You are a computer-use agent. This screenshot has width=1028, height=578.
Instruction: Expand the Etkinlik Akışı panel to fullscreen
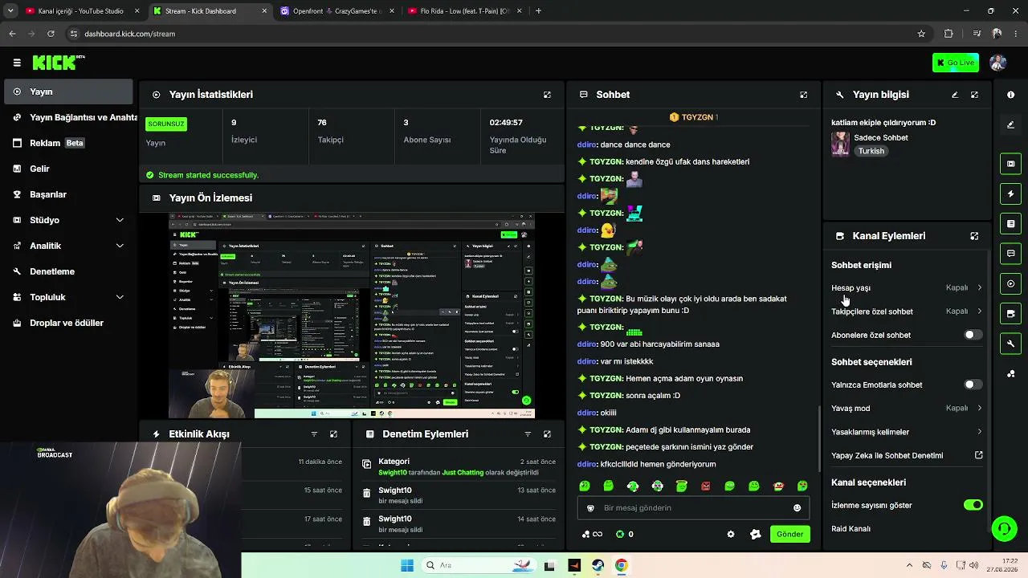[333, 434]
